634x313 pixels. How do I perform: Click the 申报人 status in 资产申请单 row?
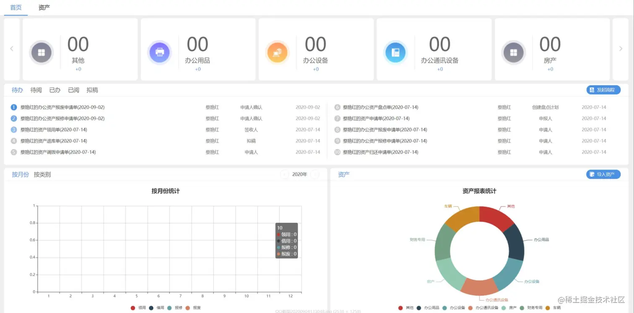(546, 119)
